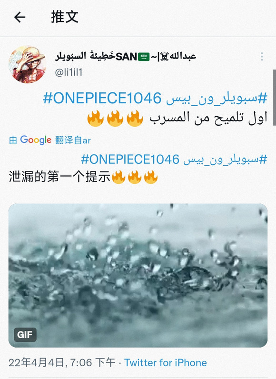Click the translated text 泄漏的第一个提示
The height and width of the screenshot is (379, 276).
(x=59, y=177)
